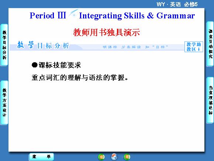Click Integrating Skills & Grammar heading
The width and height of the screenshot is (214, 161).
tap(137, 16)
